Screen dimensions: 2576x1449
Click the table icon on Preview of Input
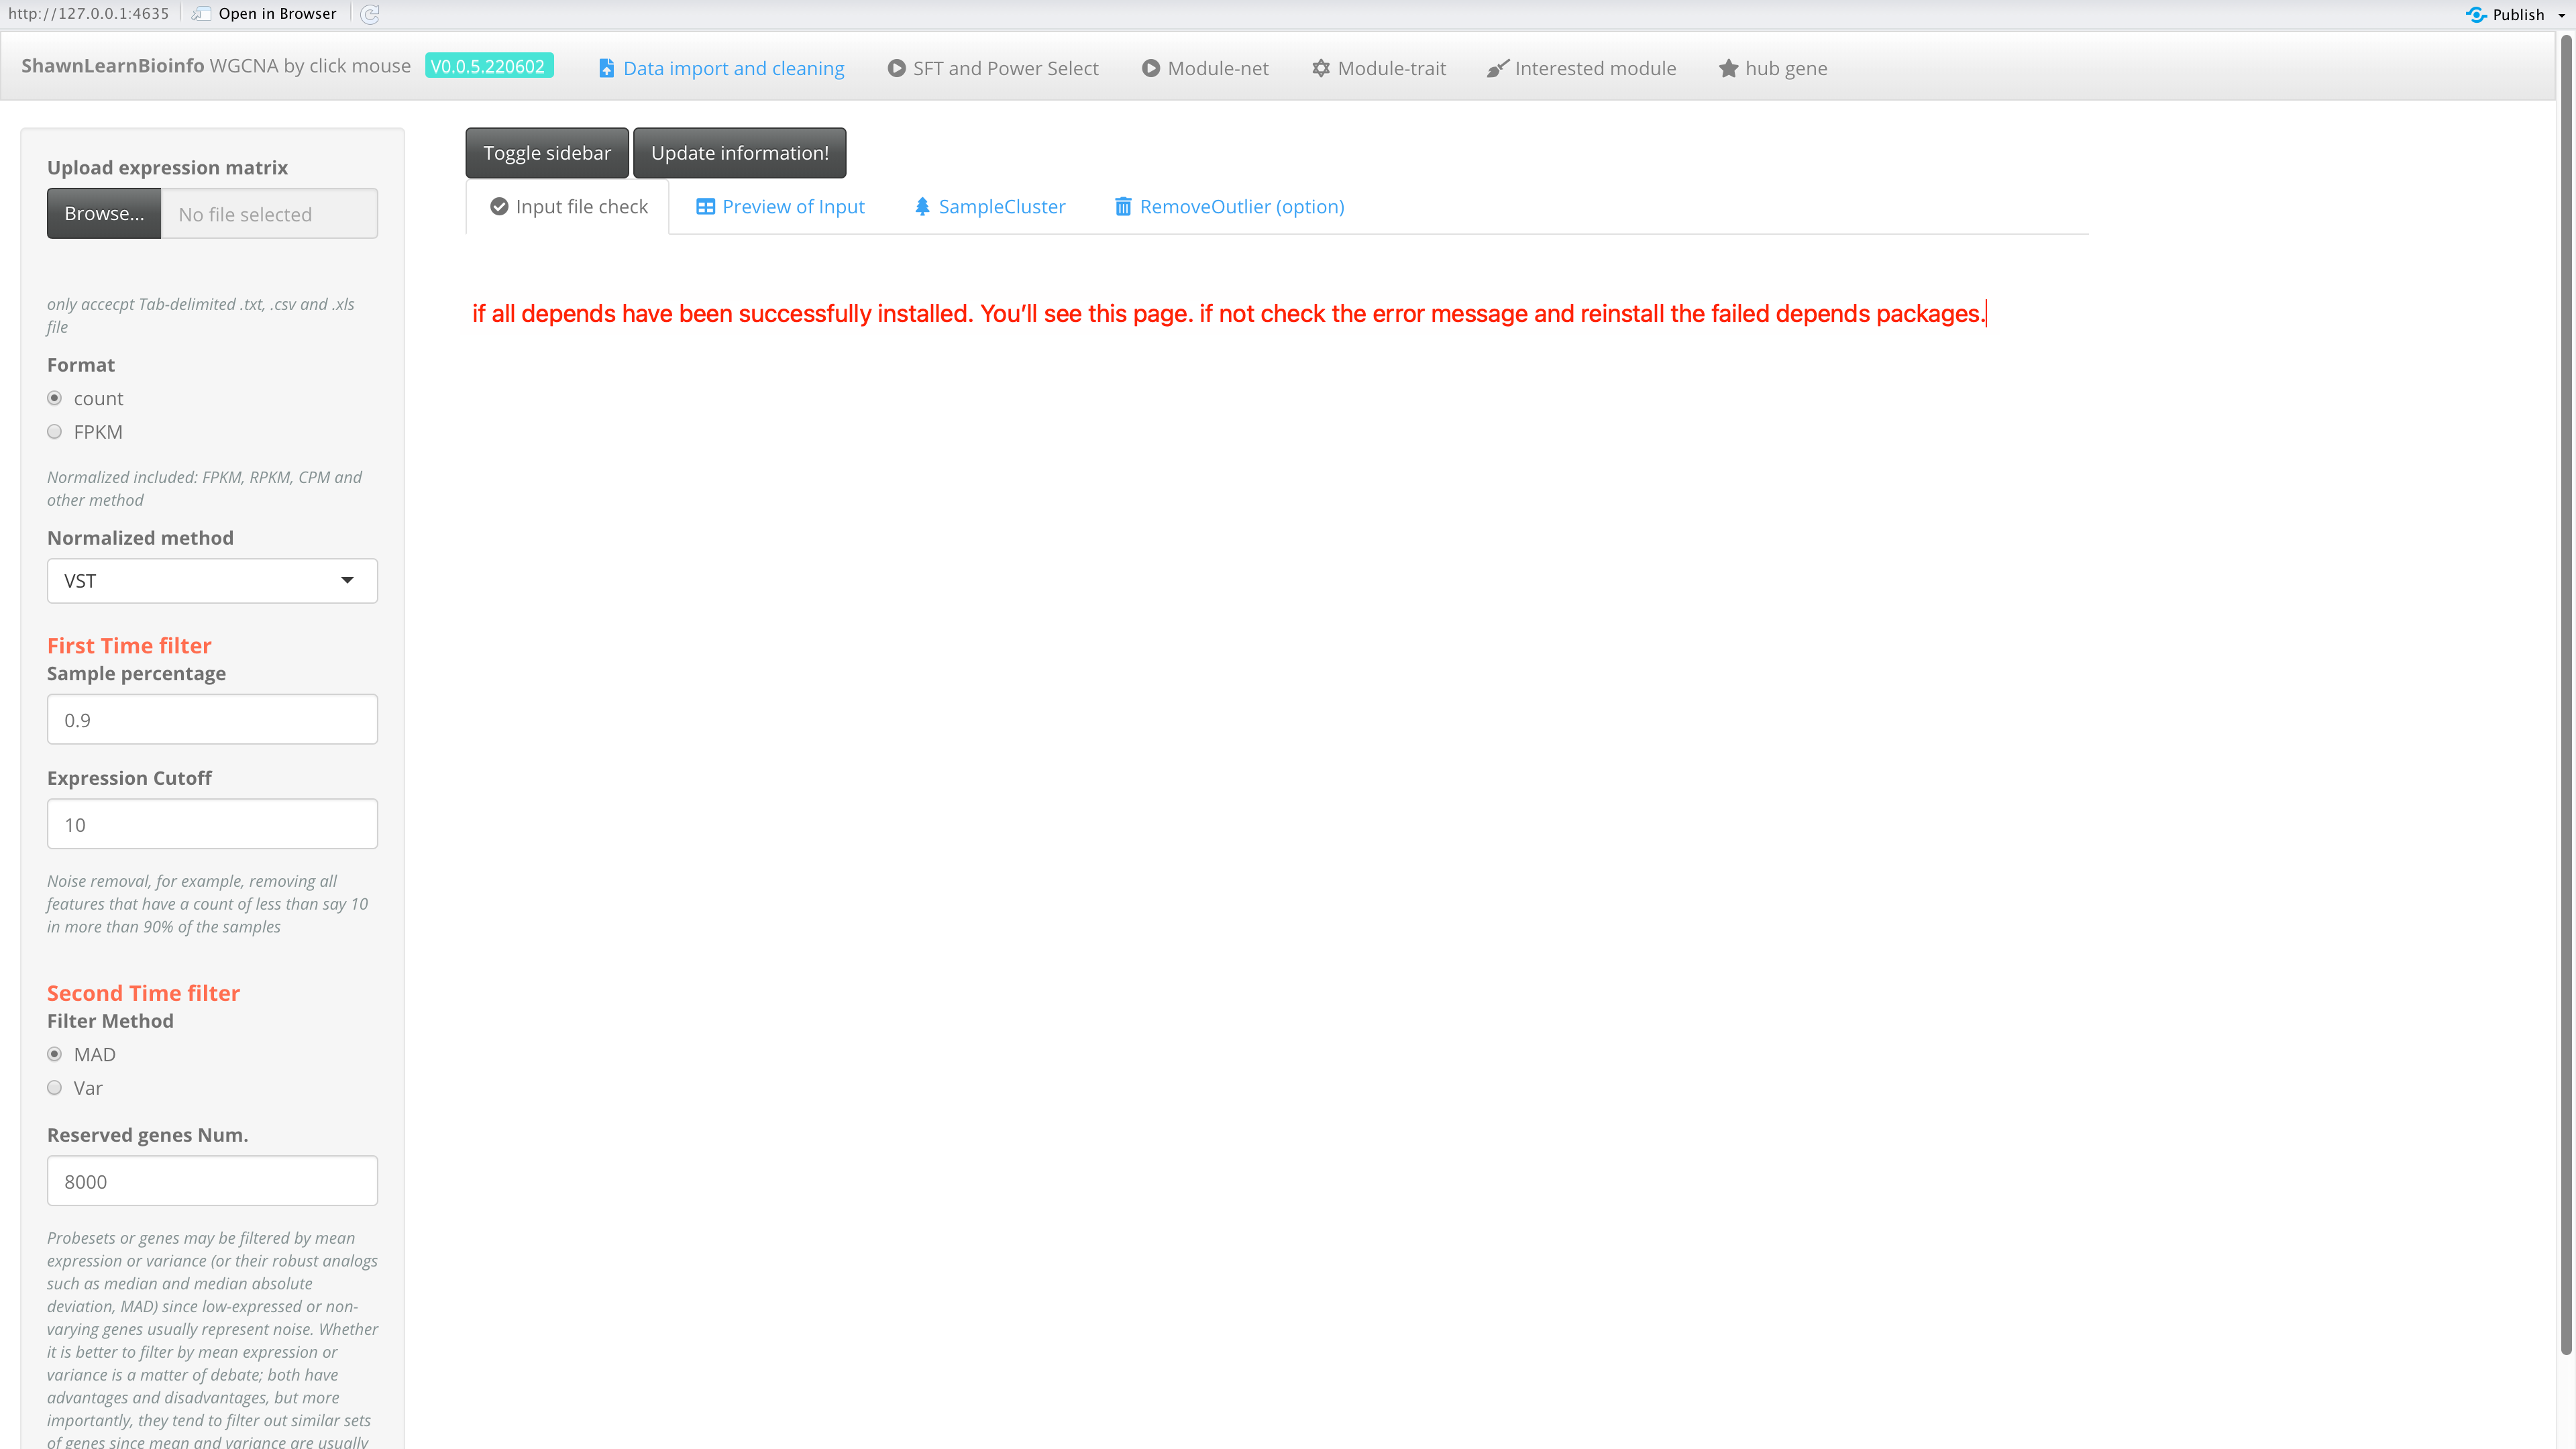click(x=705, y=206)
